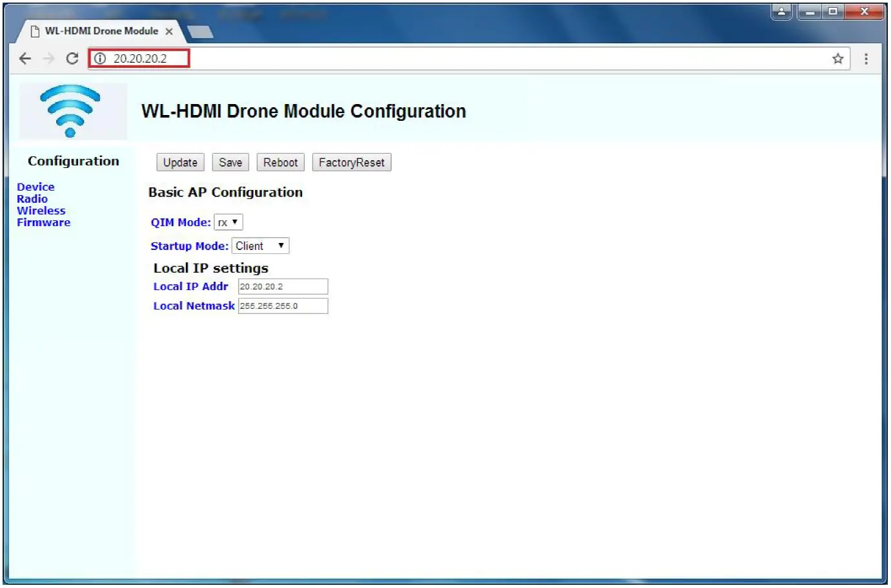Close the WL-HDMI Drone Module tab

click(x=169, y=31)
